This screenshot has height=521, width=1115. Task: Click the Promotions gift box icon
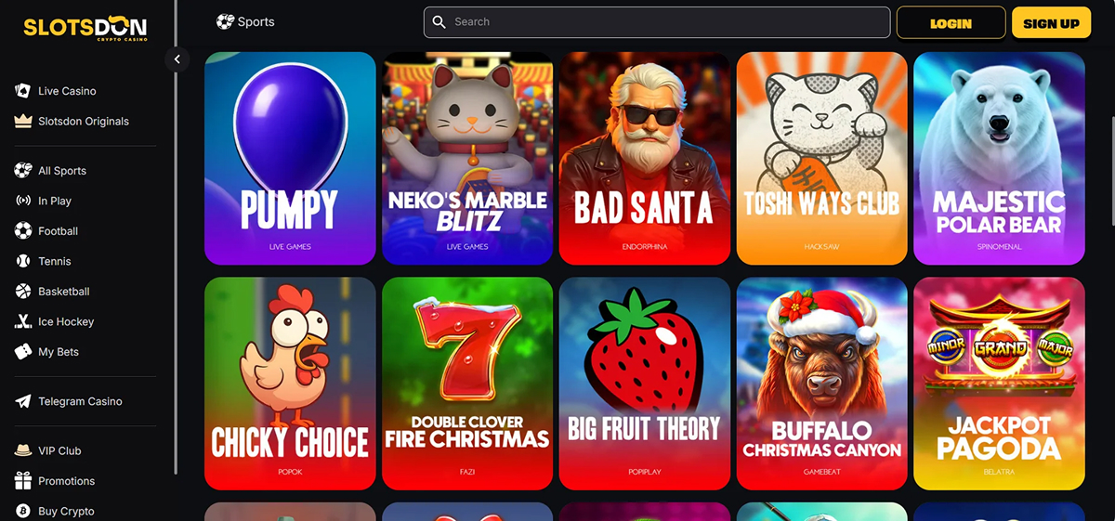(23, 481)
